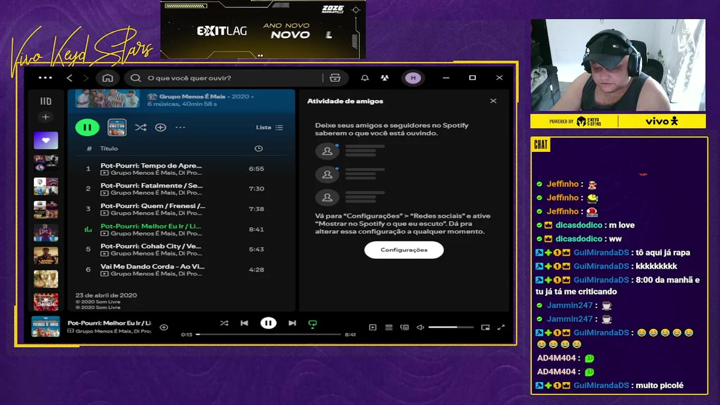Viewport: 720px width, 405px height.
Task: Click the ExitLag banner ad
Action: (263, 30)
